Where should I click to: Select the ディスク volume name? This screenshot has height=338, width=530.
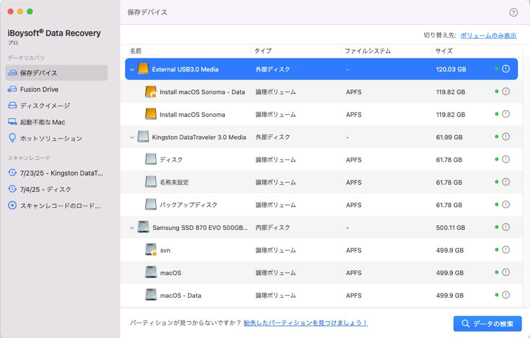[x=171, y=159]
